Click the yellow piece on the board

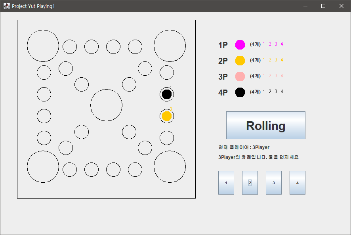(x=166, y=116)
